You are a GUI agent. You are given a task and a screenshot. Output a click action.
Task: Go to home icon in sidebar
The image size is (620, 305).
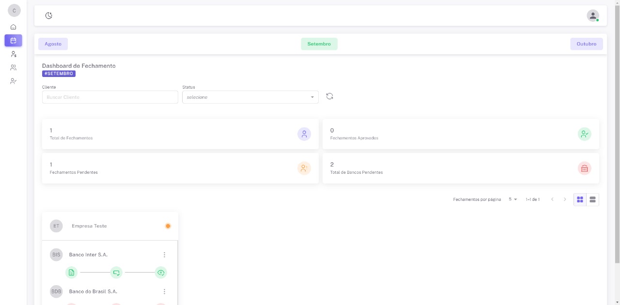14,27
